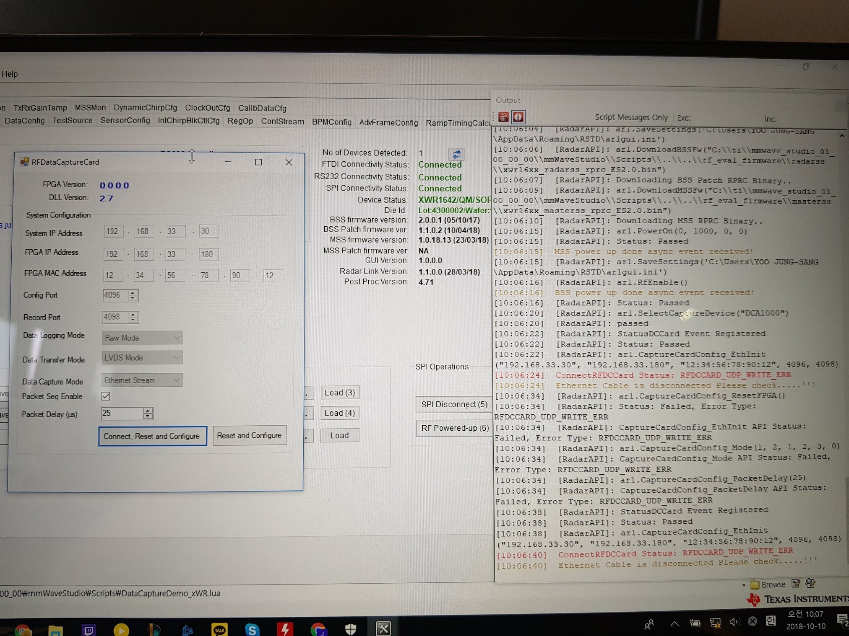
Task: Click the Load (4) button
Action: (x=340, y=413)
